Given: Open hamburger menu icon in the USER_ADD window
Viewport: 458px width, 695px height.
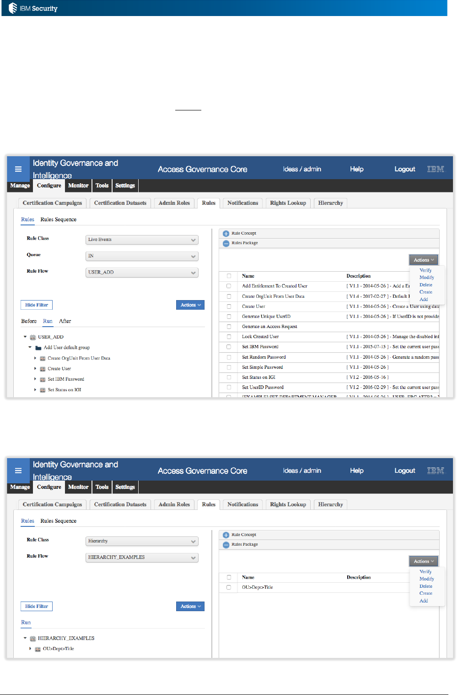Looking at the screenshot, I should 18,169.
